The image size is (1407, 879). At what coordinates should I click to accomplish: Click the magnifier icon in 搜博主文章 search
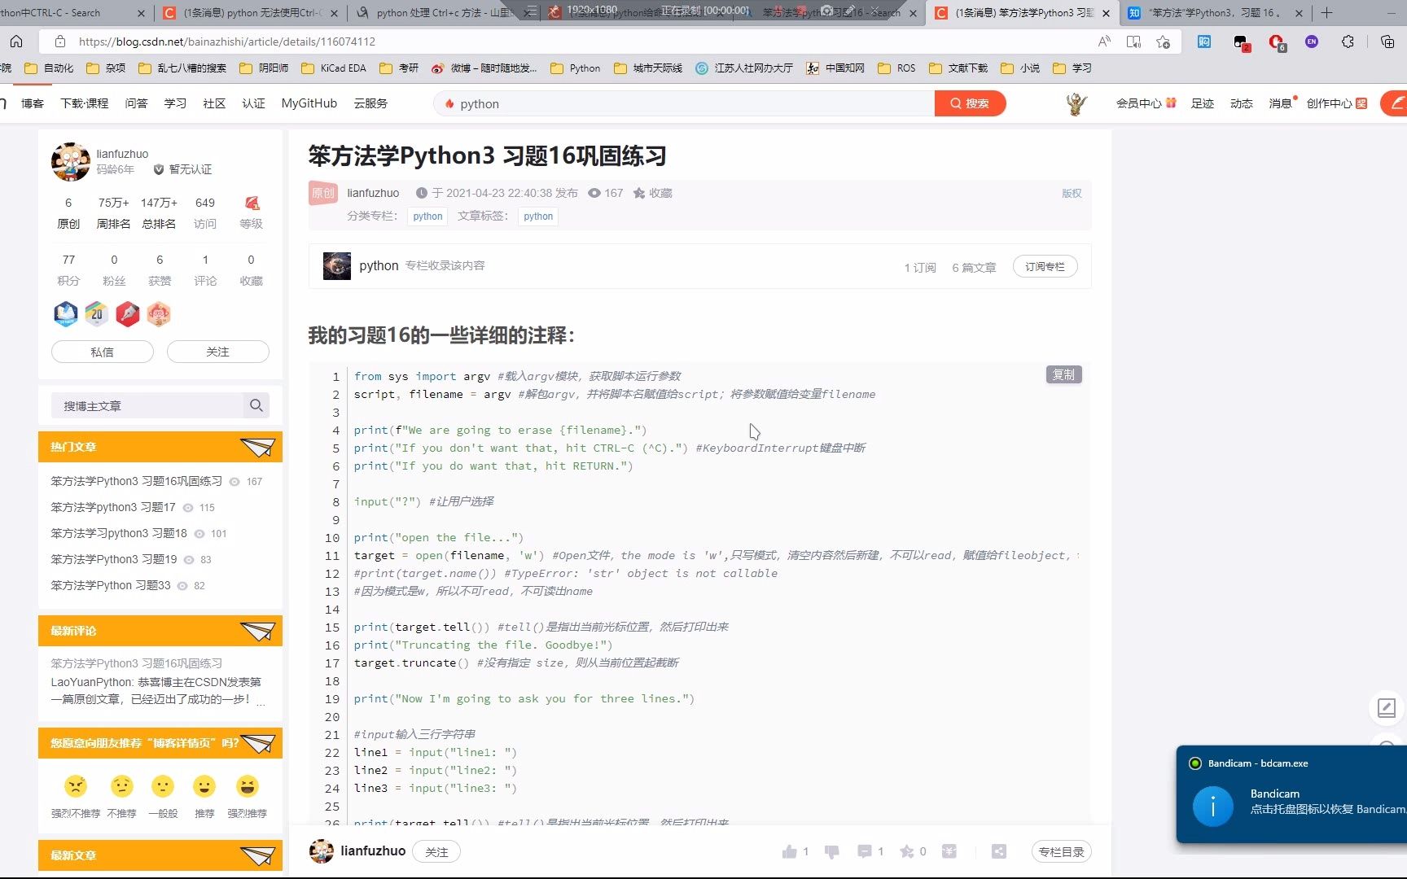256,405
